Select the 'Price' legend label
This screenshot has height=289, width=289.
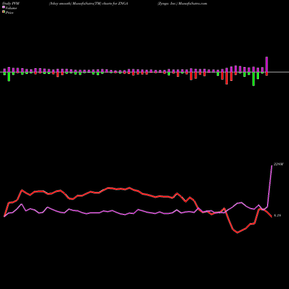click(9, 13)
